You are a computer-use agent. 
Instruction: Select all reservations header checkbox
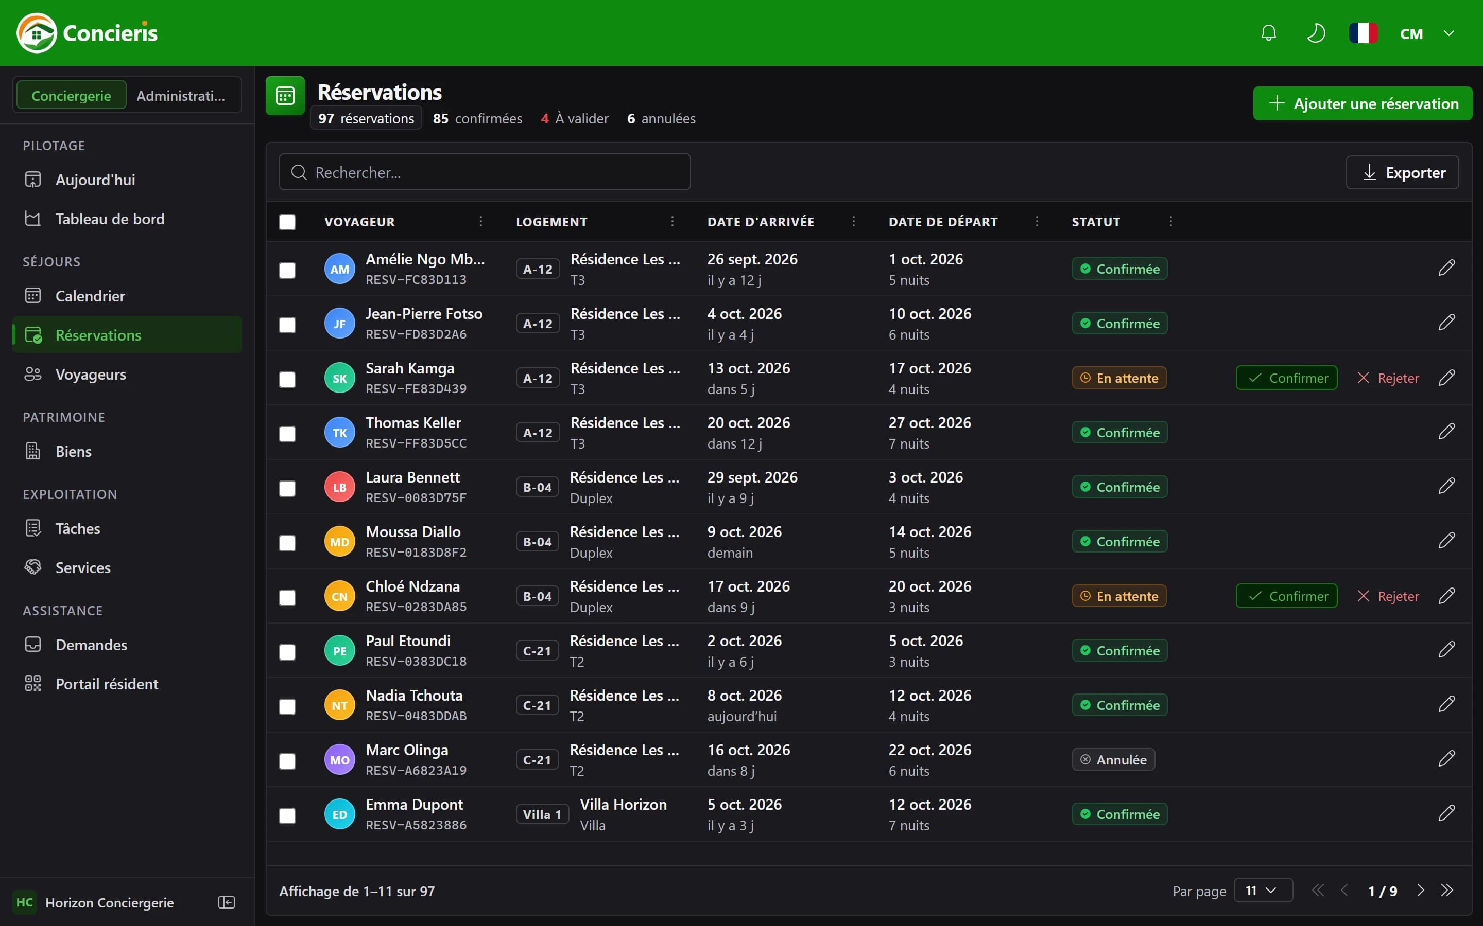287,222
